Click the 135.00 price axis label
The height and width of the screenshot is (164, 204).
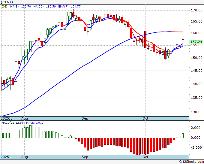(196, 98)
